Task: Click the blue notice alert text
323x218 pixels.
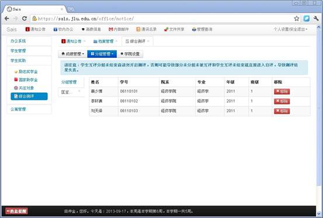Action: point(181,67)
